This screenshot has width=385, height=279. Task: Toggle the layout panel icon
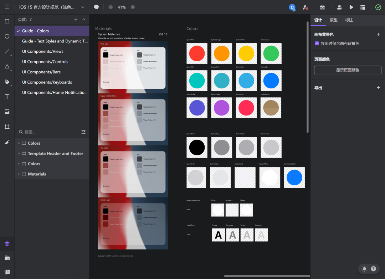363,7
